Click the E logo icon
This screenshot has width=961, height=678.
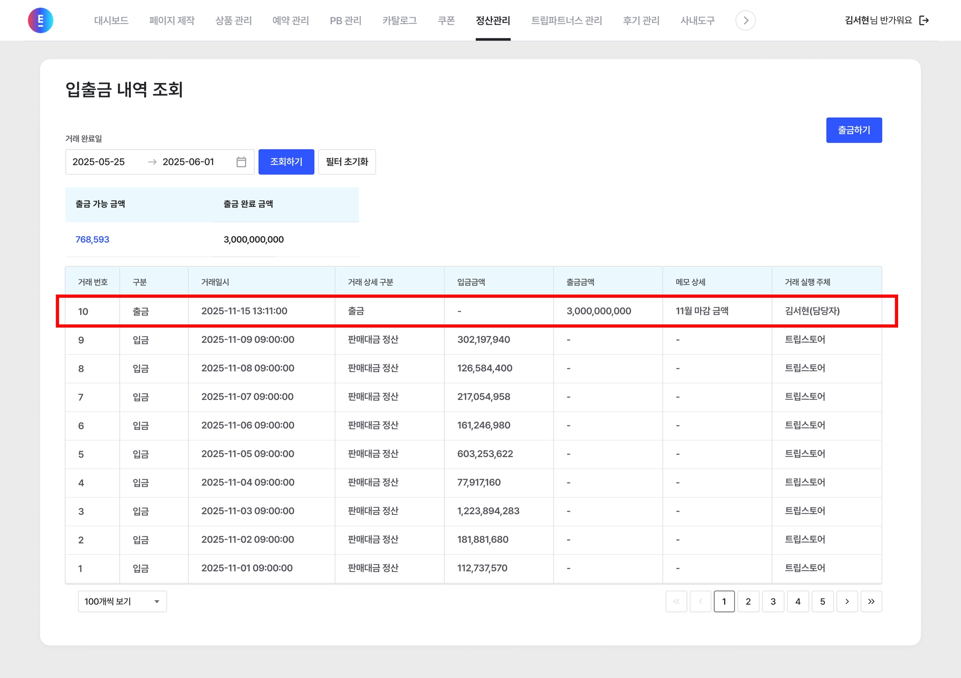pyautogui.click(x=40, y=20)
